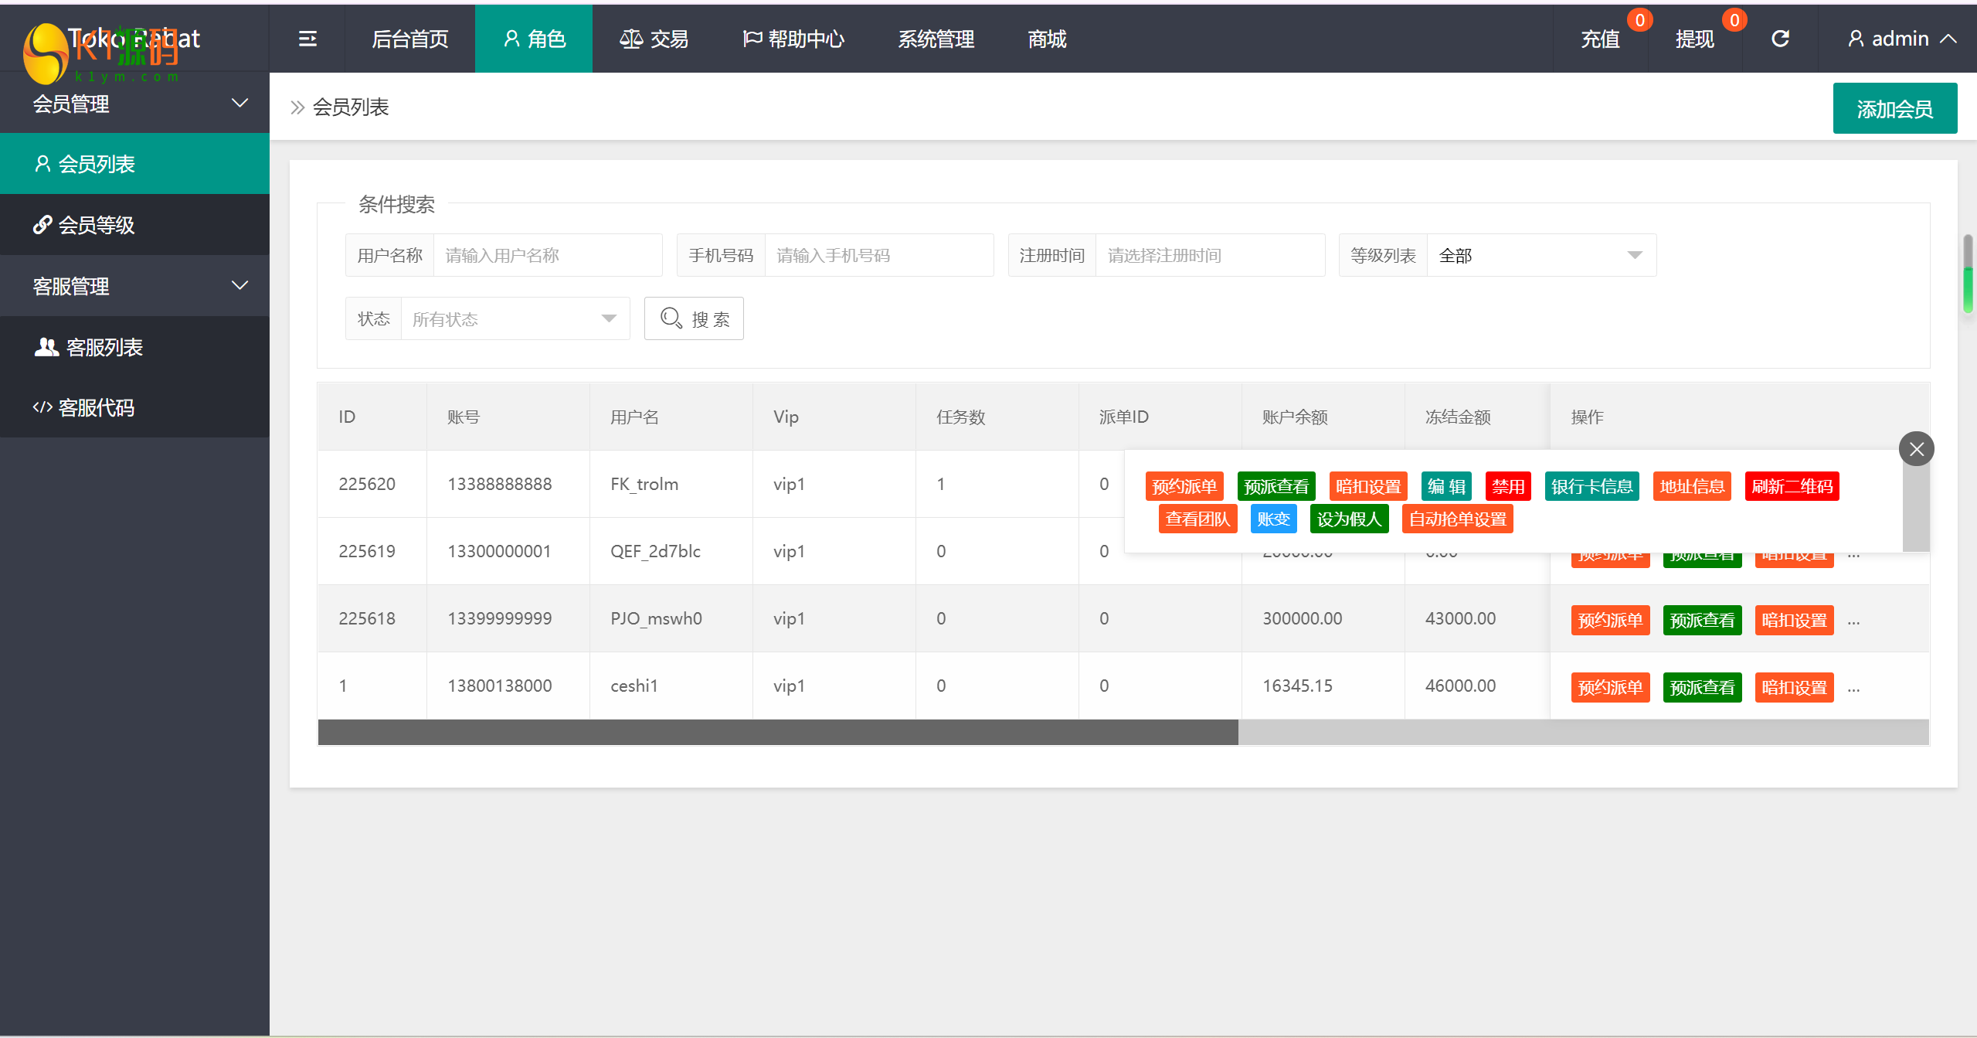The width and height of the screenshot is (1977, 1038).
Task: Click the 添加会员 button
Action: (x=1894, y=109)
